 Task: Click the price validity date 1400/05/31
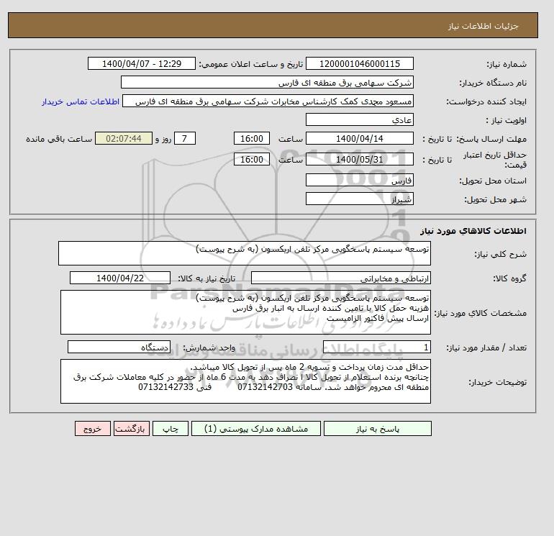[x=359, y=159]
